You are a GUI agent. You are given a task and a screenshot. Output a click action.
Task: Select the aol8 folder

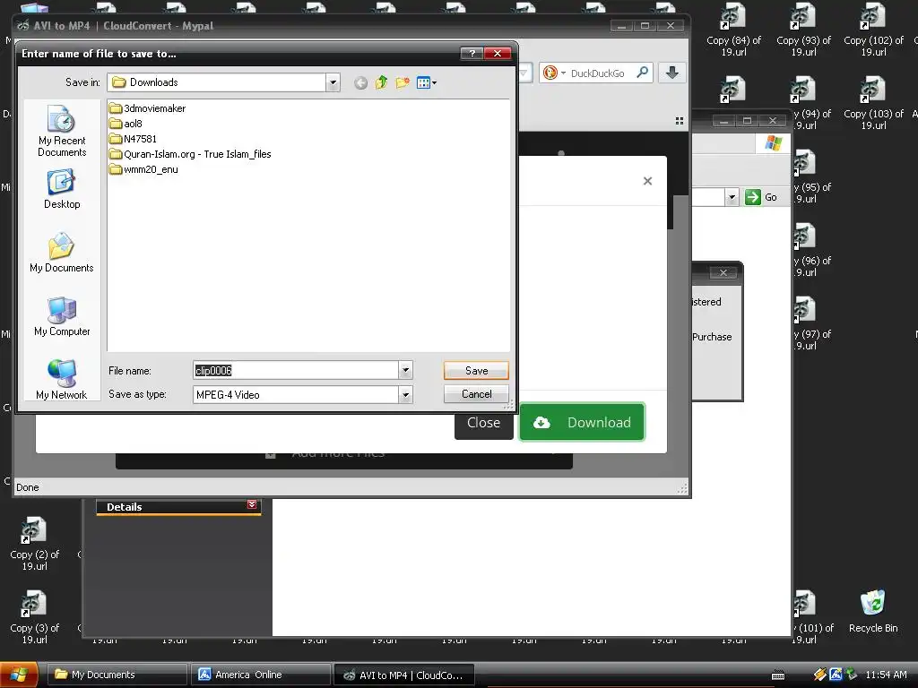coord(126,124)
